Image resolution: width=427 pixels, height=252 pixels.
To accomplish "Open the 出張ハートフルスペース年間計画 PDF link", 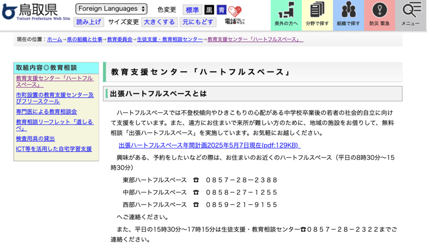I will tap(209, 145).
